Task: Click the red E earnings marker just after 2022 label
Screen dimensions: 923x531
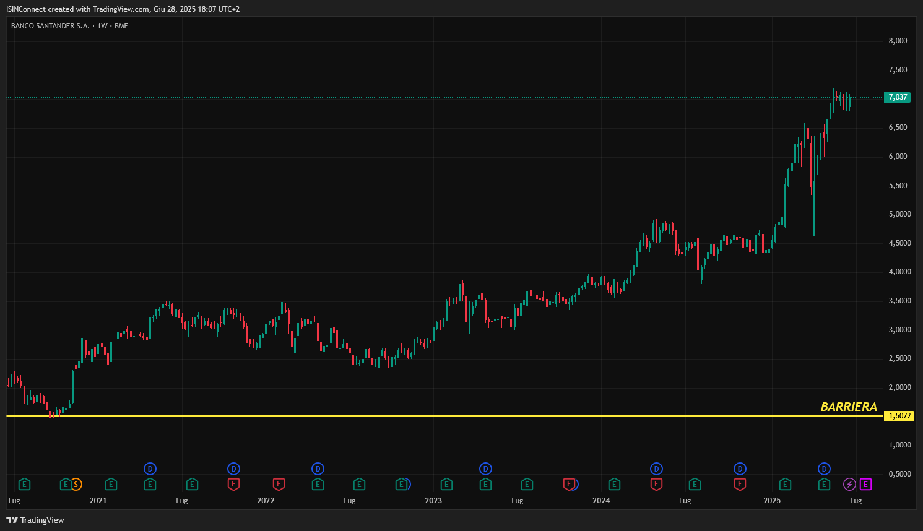Action: pyautogui.click(x=279, y=485)
